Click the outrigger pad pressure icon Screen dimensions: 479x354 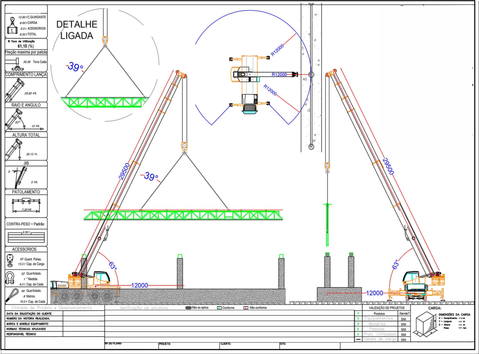pyautogui.click(x=15, y=64)
